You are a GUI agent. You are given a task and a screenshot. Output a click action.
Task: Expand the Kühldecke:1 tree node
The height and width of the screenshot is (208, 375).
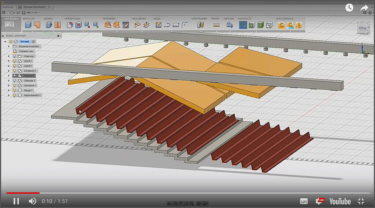pyautogui.click(x=9, y=71)
